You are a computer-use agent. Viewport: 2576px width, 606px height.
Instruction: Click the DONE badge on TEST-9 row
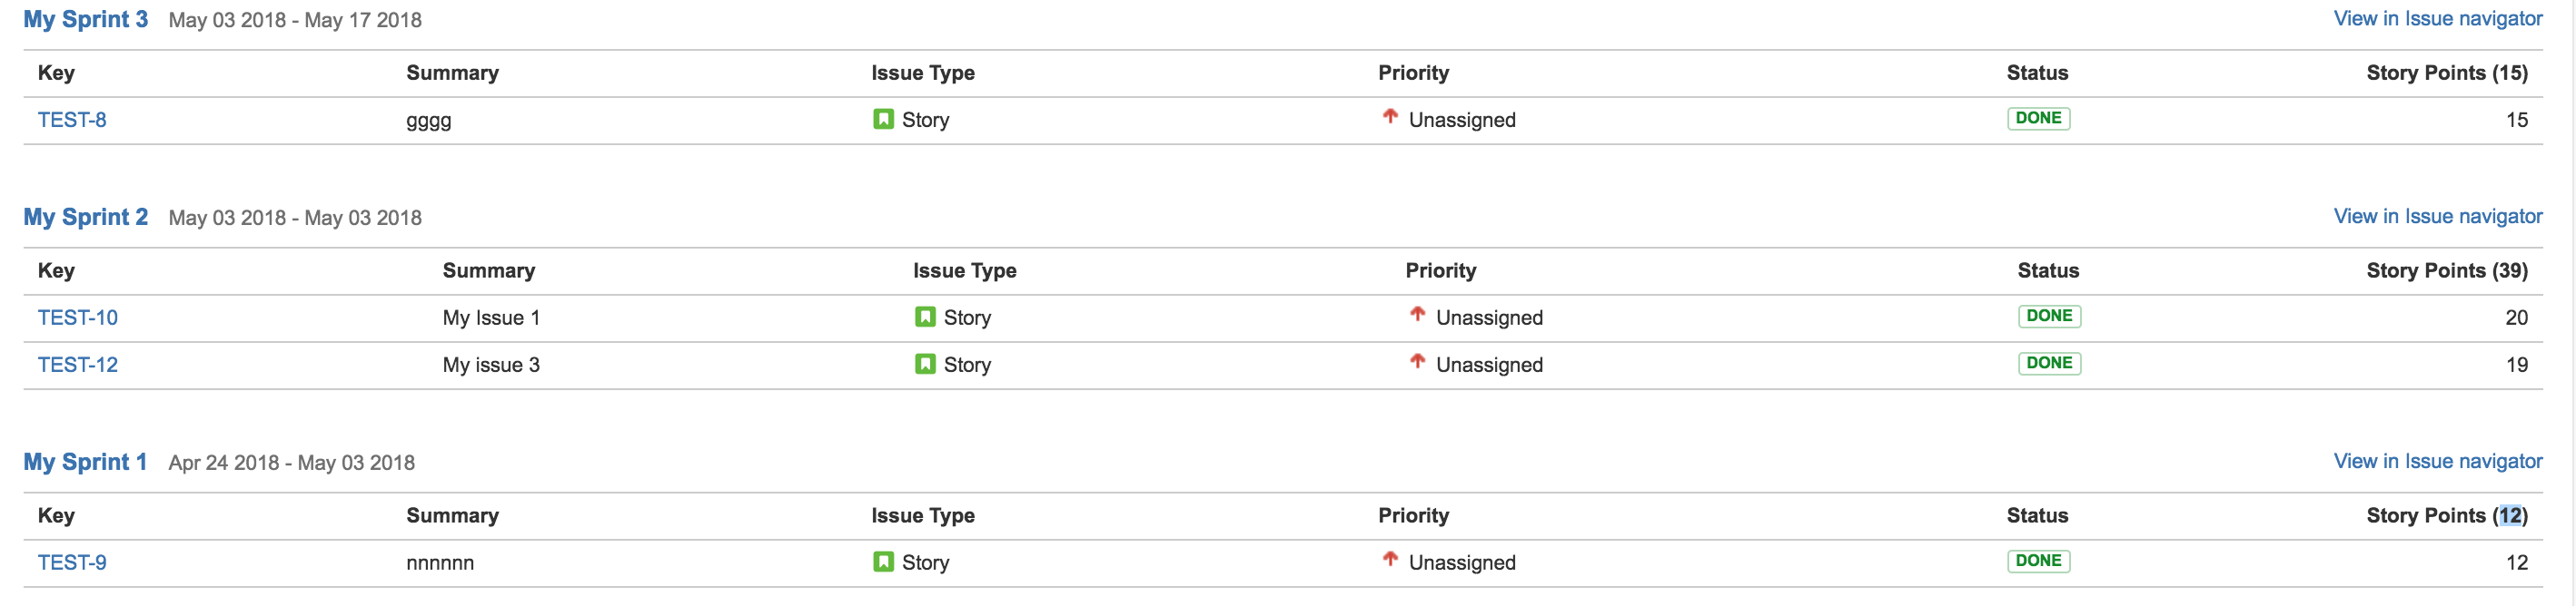tap(2038, 560)
